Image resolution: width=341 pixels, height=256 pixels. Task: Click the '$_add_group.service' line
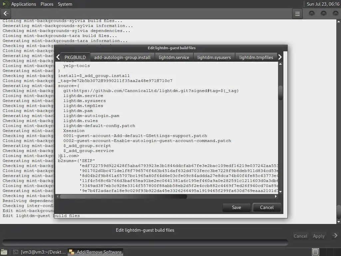(89, 151)
